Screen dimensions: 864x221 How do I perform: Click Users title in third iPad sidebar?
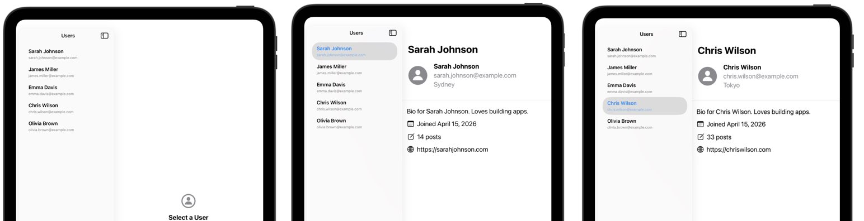[x=646, y=34]
